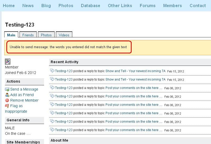Click the Flag as Inappropriate flag icon
This screenshot has width=211, height=144.
click(7, 106)
